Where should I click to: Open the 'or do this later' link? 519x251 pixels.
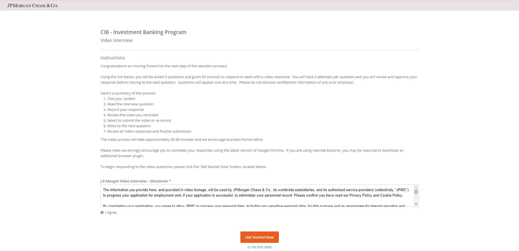tap(259, 247)
